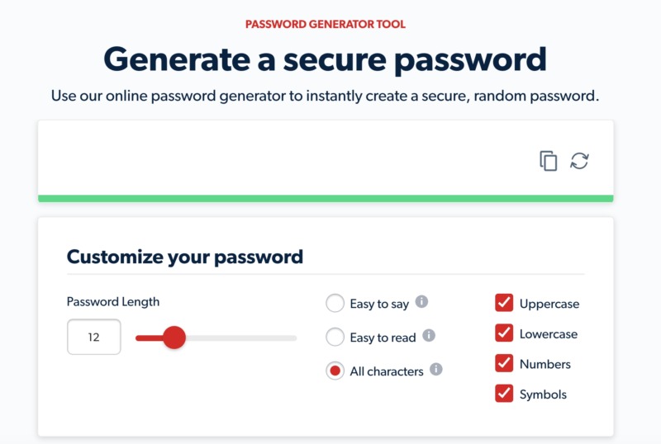Click the green password strength bar

(x=326, y=198)
